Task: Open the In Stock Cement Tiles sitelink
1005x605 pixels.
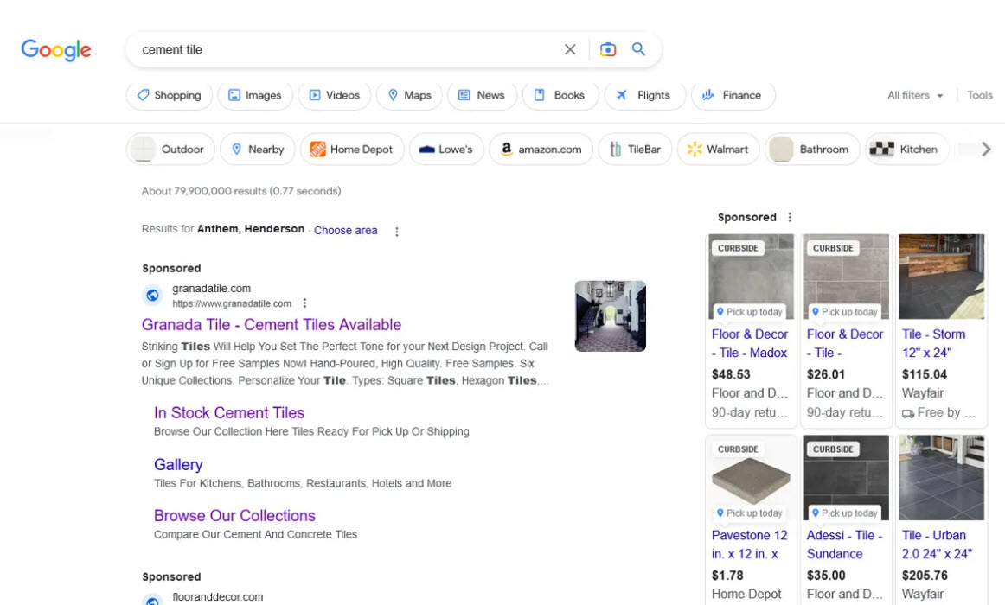Action: coord(229,413)
